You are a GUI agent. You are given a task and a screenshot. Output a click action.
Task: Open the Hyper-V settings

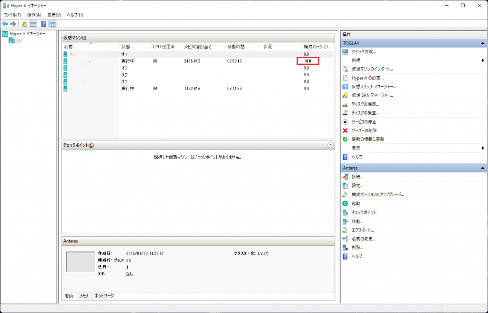tap(367, 78)
